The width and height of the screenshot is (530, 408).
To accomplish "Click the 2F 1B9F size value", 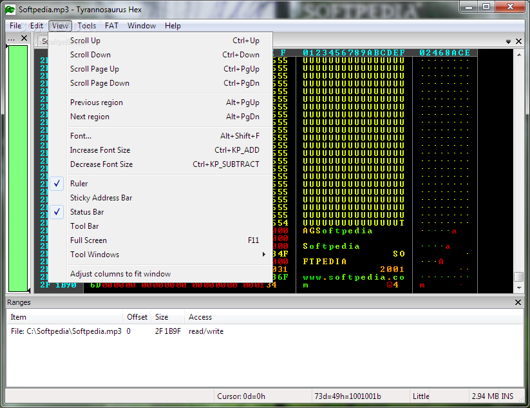I will point(167,331).
